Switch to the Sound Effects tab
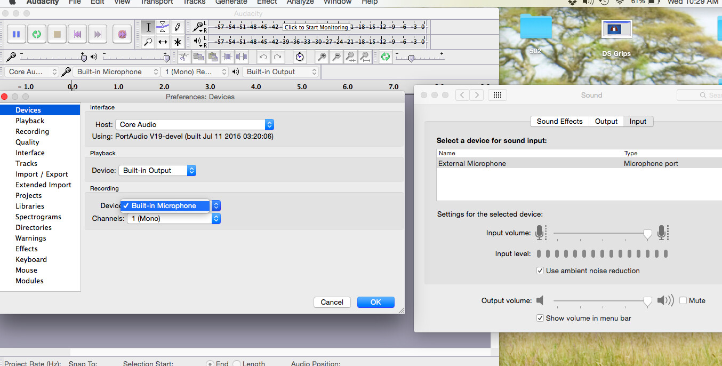 [x=560, y=121]
